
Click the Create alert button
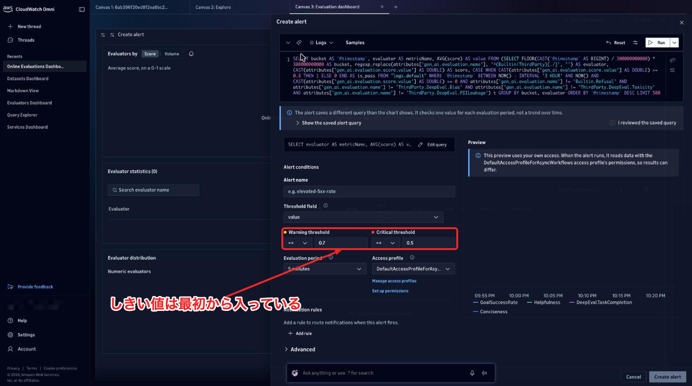(668, 377)
